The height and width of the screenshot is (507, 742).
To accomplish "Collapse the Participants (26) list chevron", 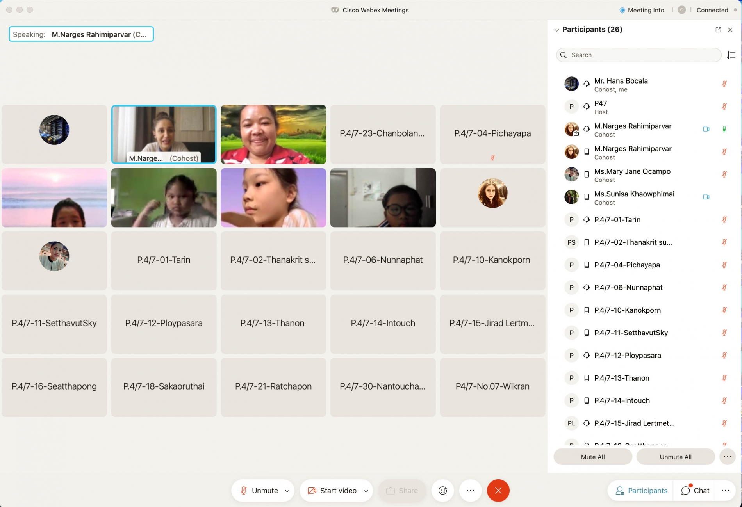I will coord(556,30).
